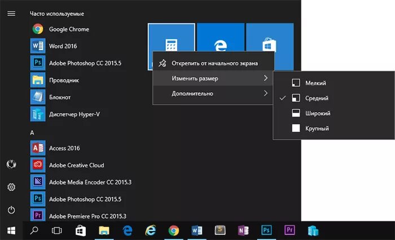This screenshot has height=240, width=395.
Task: Open Adobe Creative Cloud label
Action: pyautogui.click(x=77, y=165)
